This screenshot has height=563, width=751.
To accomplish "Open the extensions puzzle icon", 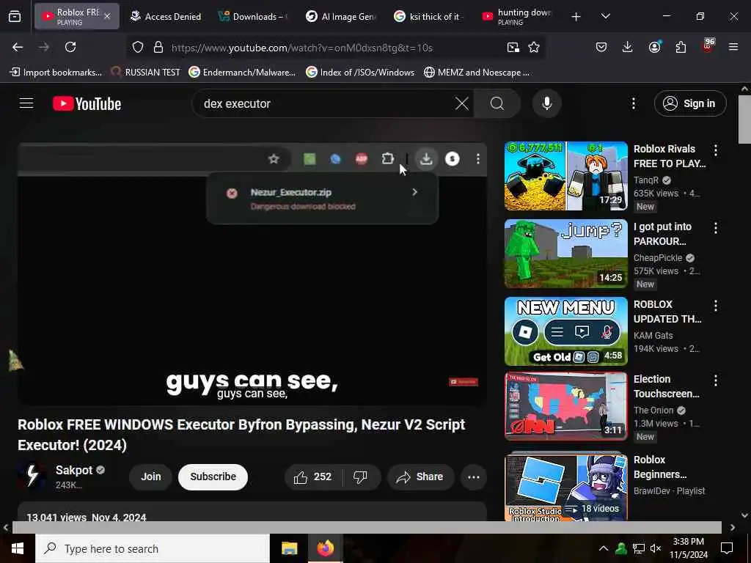I will [681, 47].
